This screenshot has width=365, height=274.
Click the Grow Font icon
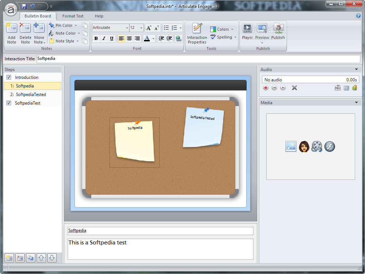coord(149,28)
